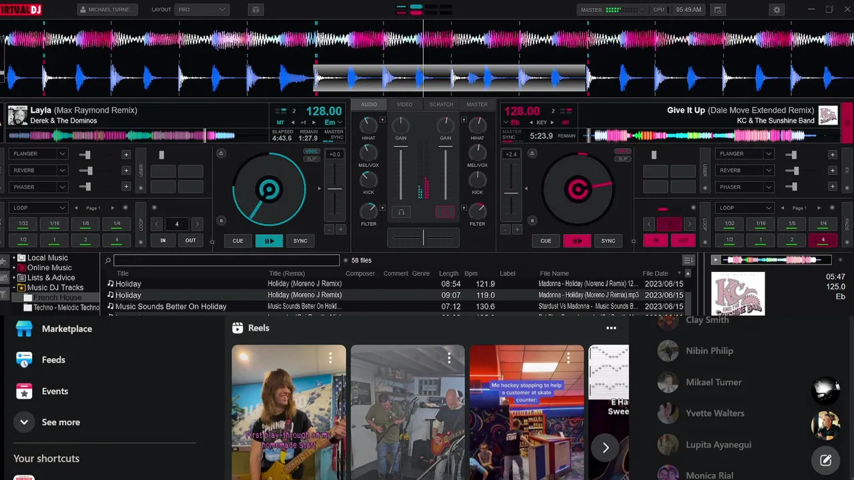Switch the mixer to the VIDEO tab

tap(404, 105)
